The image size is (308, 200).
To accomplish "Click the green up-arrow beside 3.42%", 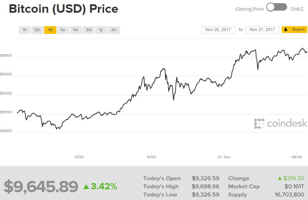I will (x=86, y=187).
